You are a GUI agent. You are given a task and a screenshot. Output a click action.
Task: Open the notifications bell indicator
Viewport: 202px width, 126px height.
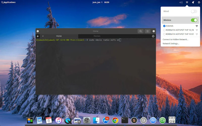click(x=193, y=2)
